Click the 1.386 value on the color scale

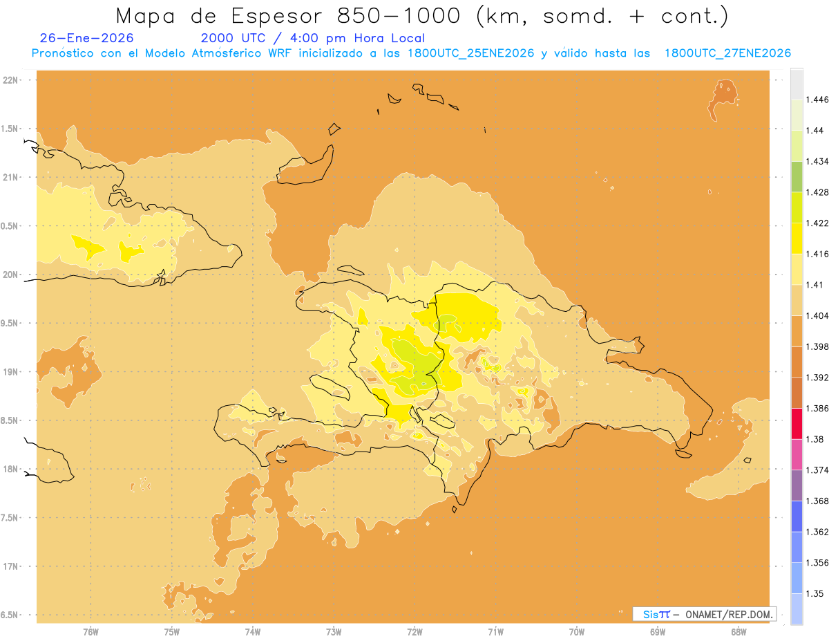(x=817, y=409)
